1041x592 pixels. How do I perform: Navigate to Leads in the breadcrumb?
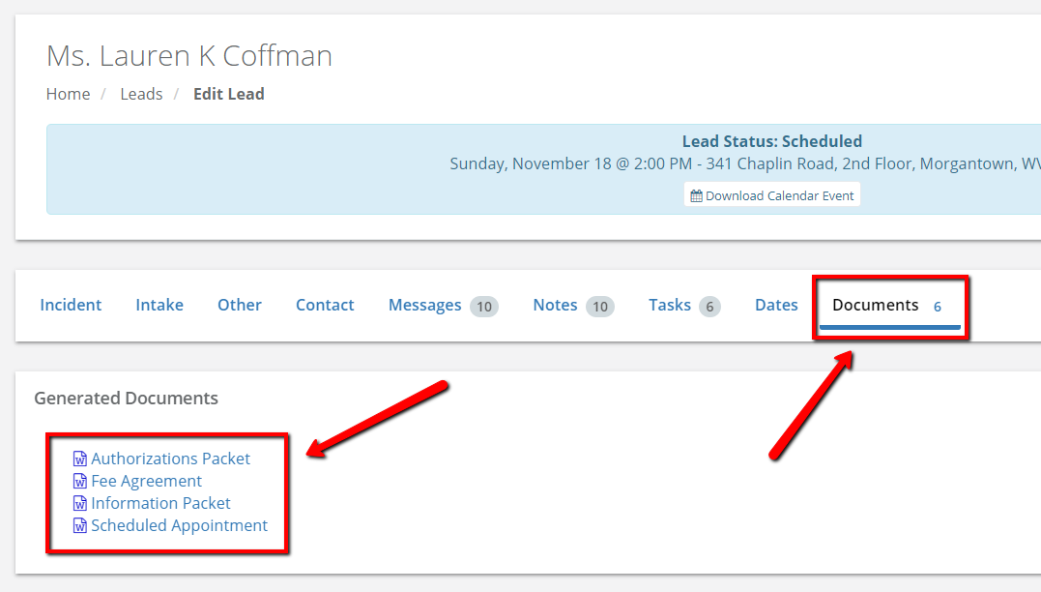click(x=141, y=95)
